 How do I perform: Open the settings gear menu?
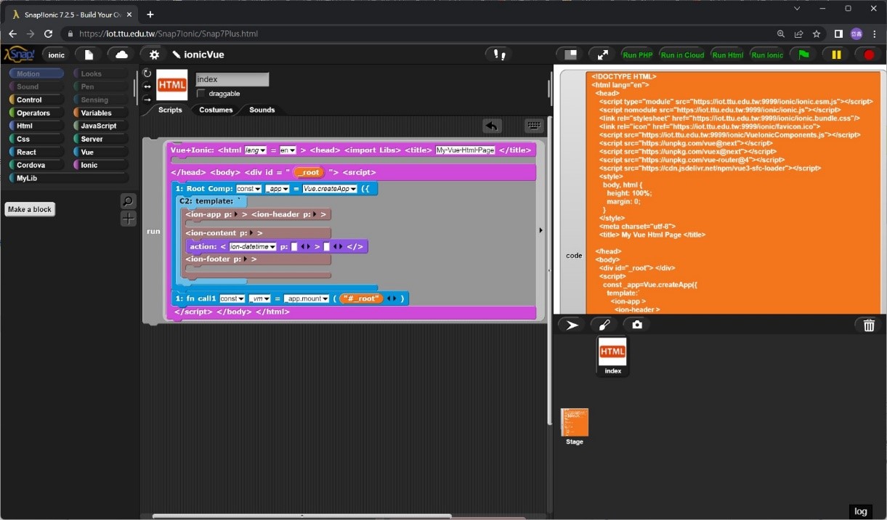(154, 54)
